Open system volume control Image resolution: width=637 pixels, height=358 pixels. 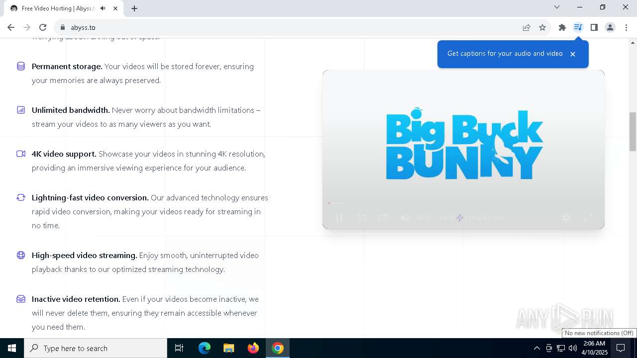573,348
